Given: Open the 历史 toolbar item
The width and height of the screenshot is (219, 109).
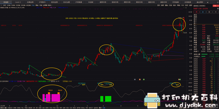Looking at the screenshot, I should coord(171,5).
